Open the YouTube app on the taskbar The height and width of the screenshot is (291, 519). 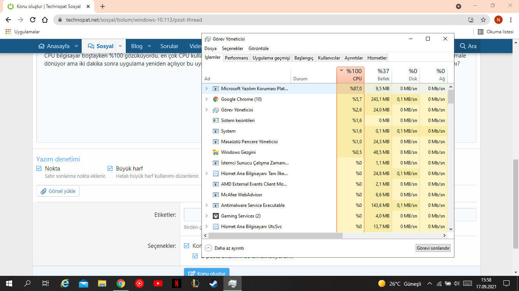[x=158, y=283]
